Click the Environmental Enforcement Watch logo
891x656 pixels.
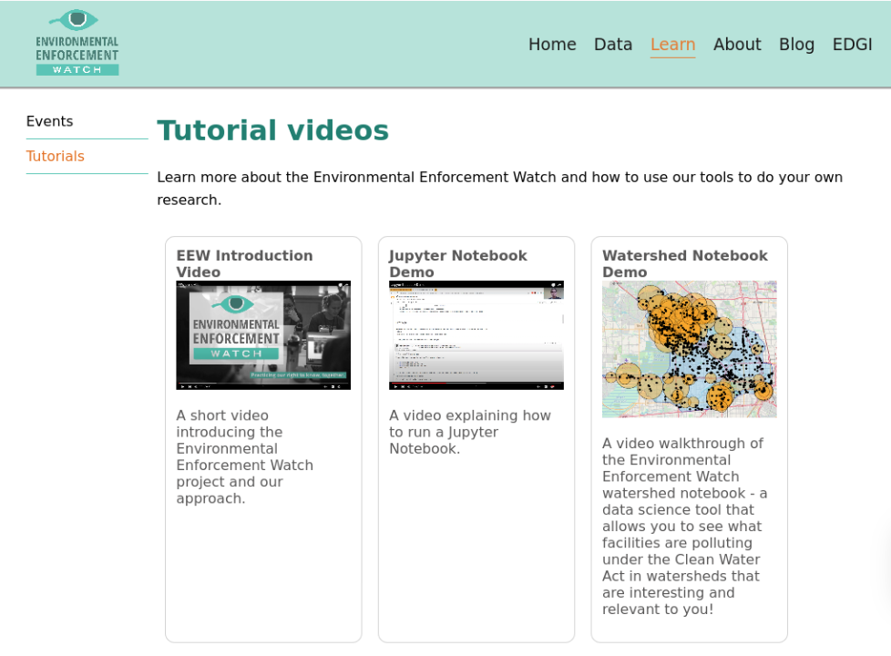pyautogui.click(x=77, y=43)
